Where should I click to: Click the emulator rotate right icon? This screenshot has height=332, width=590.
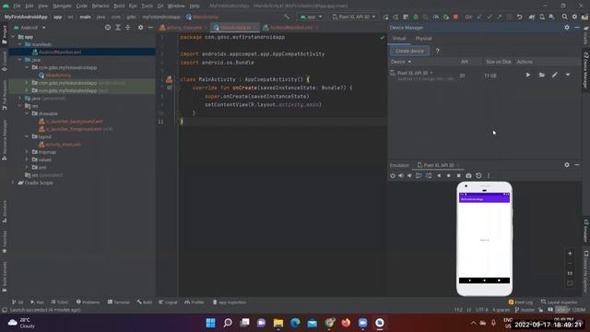point(429,176)
